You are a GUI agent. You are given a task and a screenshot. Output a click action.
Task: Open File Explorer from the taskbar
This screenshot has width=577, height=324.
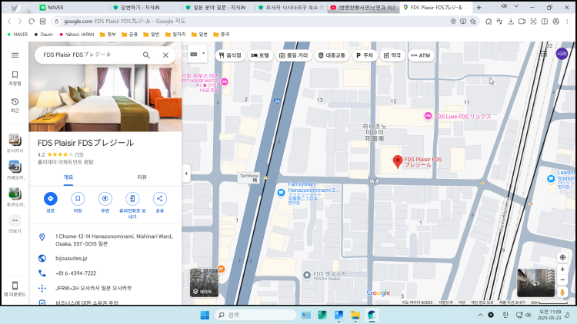click(355, 316)
